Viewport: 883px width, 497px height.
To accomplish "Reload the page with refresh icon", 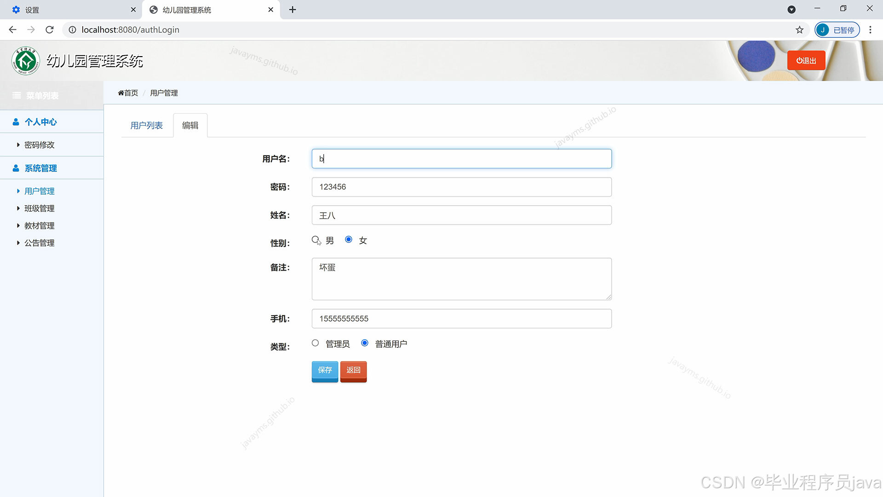I will (50, 29).
